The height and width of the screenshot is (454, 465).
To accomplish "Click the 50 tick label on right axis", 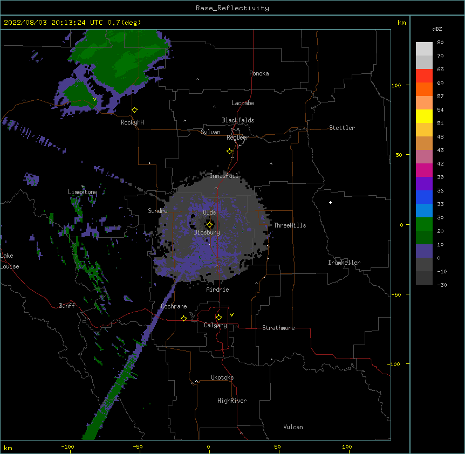I will [399, 155].
